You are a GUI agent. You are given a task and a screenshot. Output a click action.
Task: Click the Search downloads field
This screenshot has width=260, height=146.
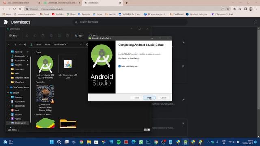pos(130,22)
